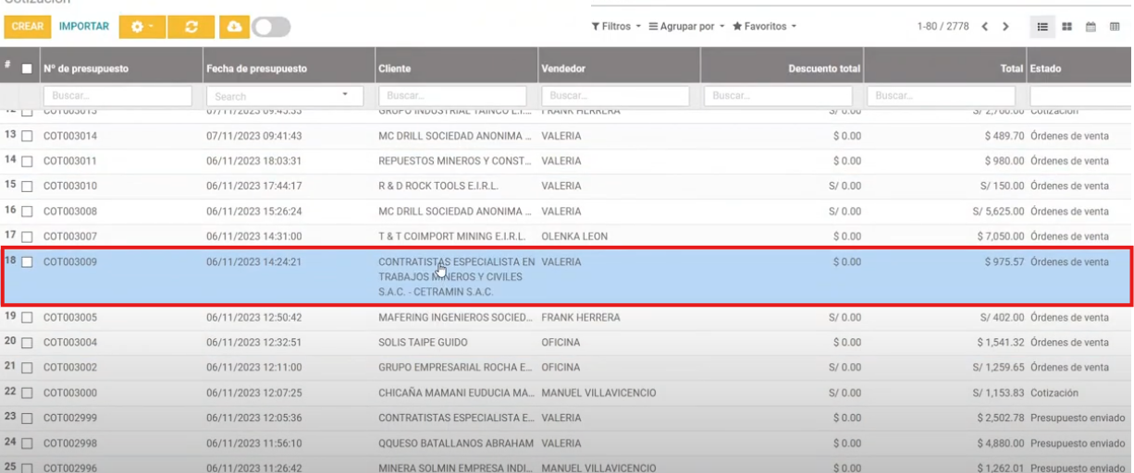Go to previous page of records

pos(985,27)
